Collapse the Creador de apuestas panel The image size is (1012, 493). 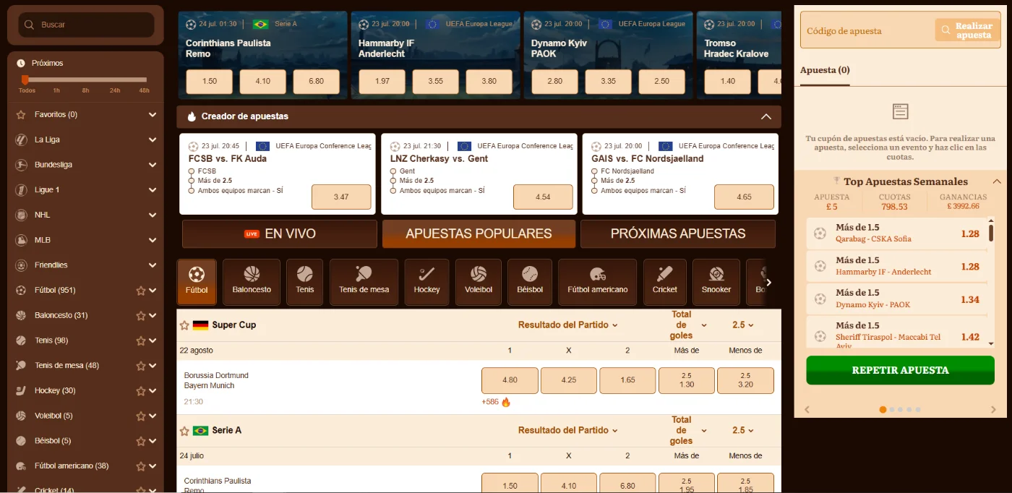click(766, 116)
